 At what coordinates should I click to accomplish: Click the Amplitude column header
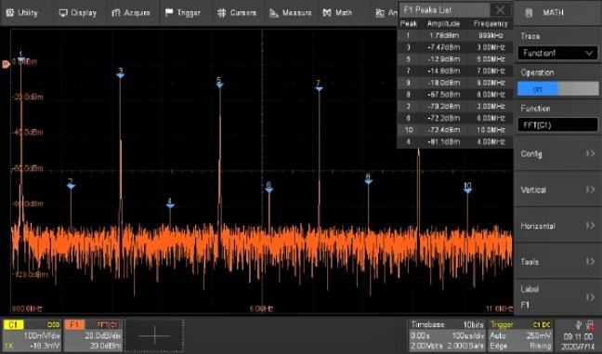pos(443,24)
